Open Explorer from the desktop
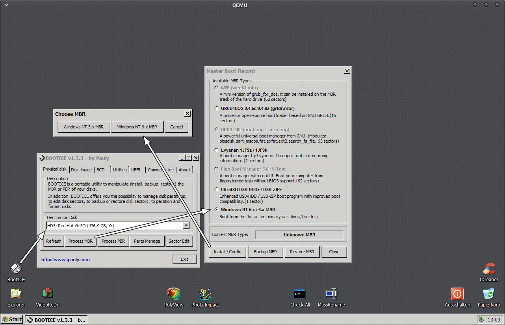Viewport: 505px width, 325px height. coord(16,294)
